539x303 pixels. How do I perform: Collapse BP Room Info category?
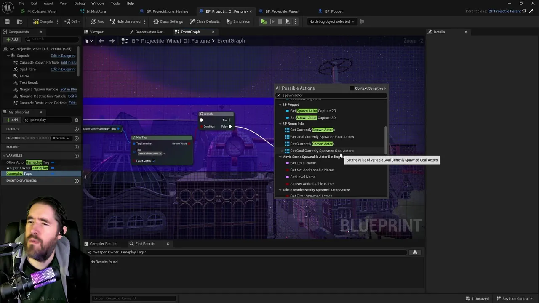click(x=280, y=124)
